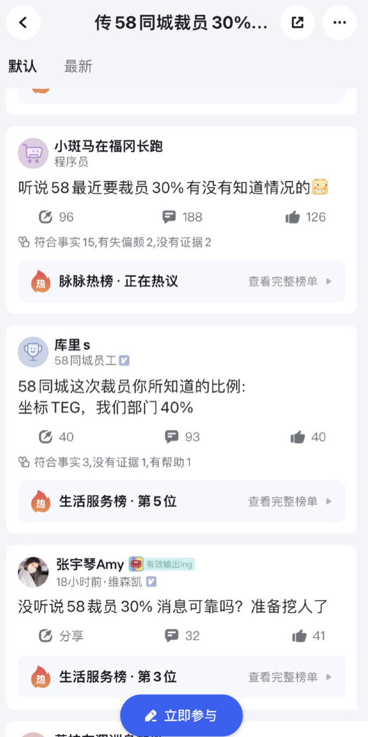Open 小斑马在福冈长跑's avatar
The height and width of the screenshot is (737, 368).
click(x=33, y=153)
